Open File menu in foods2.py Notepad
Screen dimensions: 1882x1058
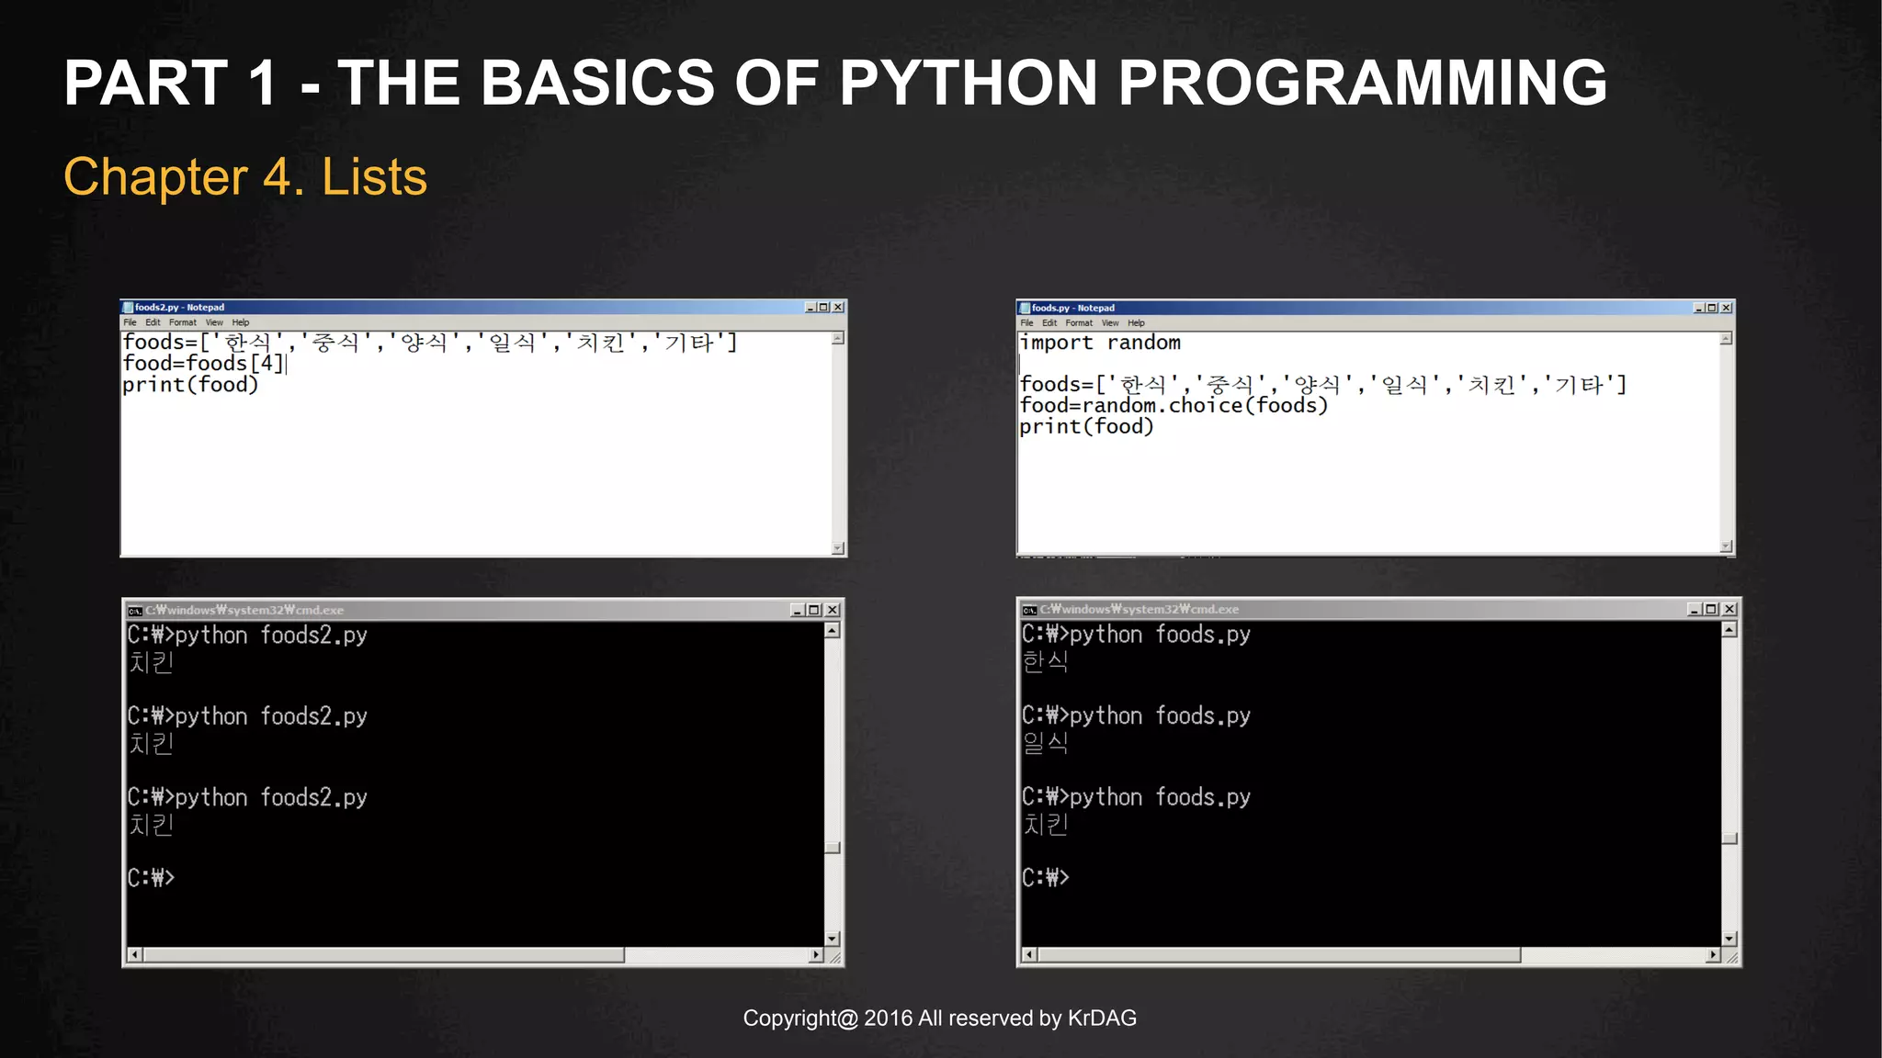pos(130,322)
